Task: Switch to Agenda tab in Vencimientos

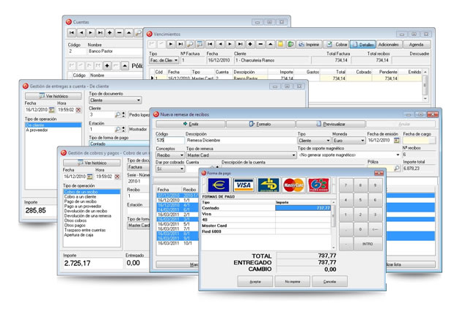Action: pos(416,45)
